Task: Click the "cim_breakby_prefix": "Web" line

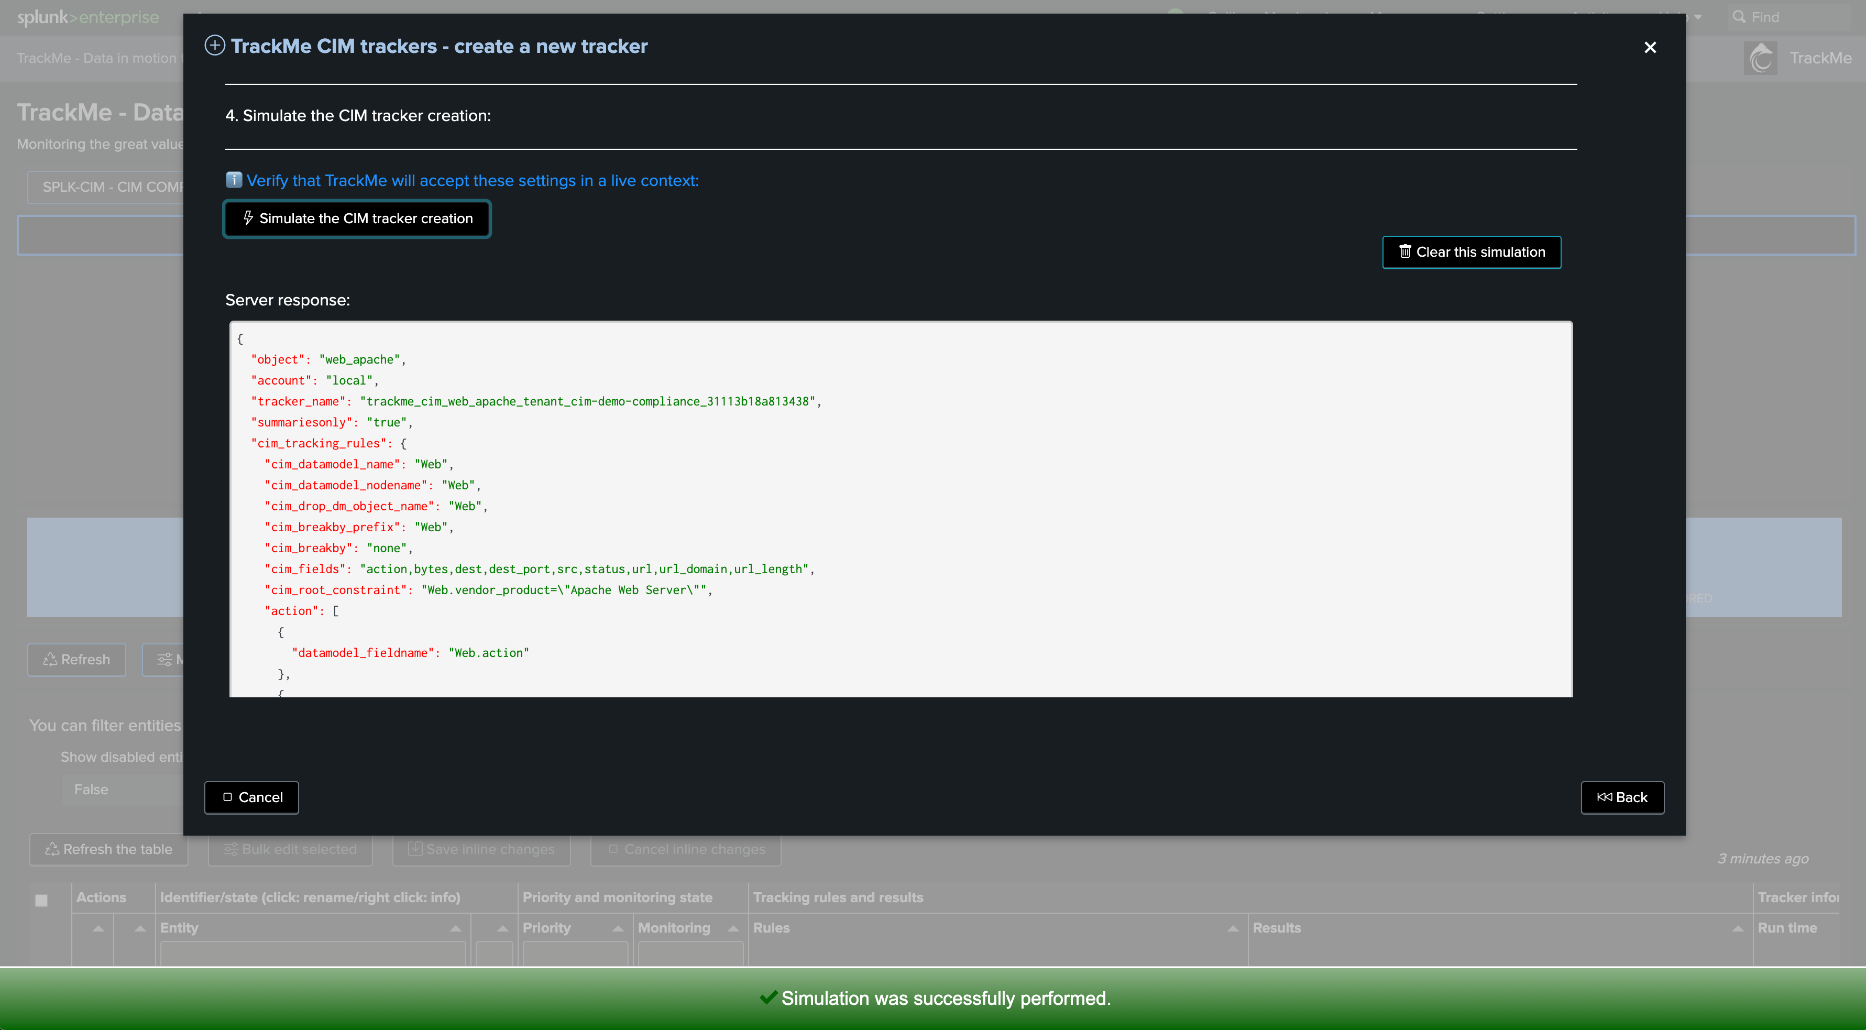Action: pos(358,528)
